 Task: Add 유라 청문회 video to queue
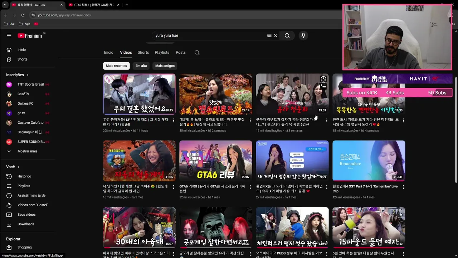(x=323, y=86)
